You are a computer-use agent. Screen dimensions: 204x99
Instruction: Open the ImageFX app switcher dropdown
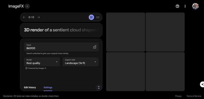coord(27,6)
